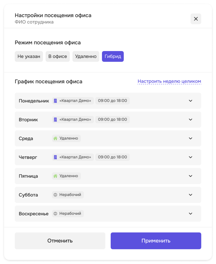The image size is (216, 264).
Task: Close the office attendance settings dialog
Action: pyautogui.click(x=196, y=19)
